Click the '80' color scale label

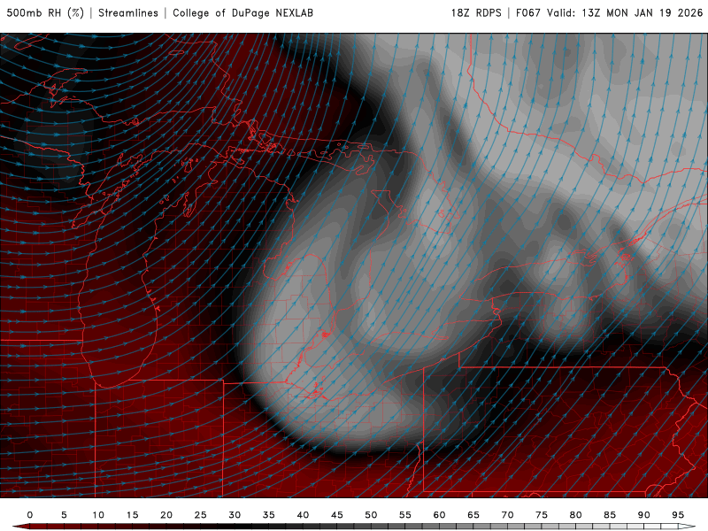point(576,515)
